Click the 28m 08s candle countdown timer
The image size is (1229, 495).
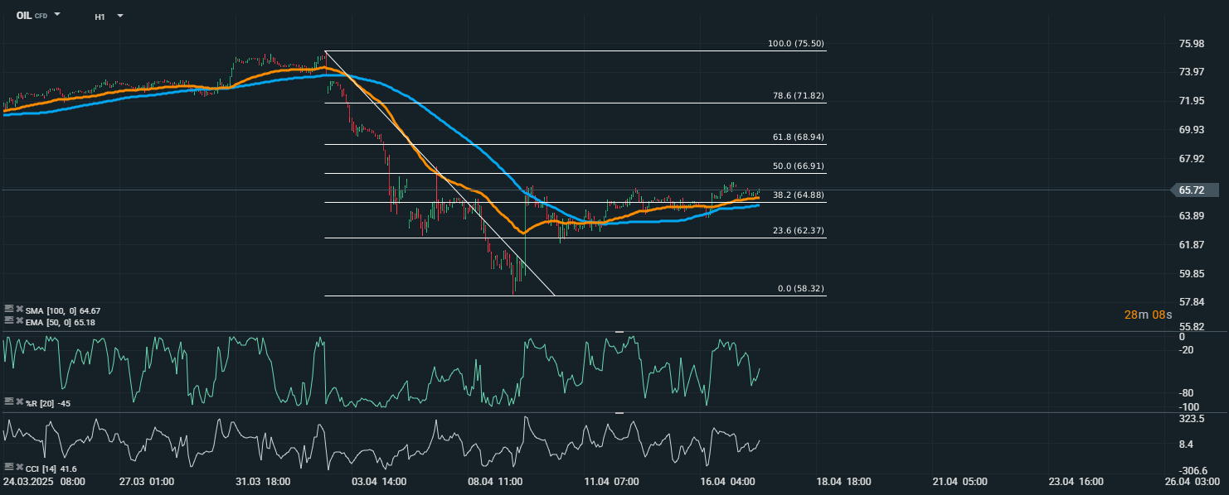[x=1148, y=315]
